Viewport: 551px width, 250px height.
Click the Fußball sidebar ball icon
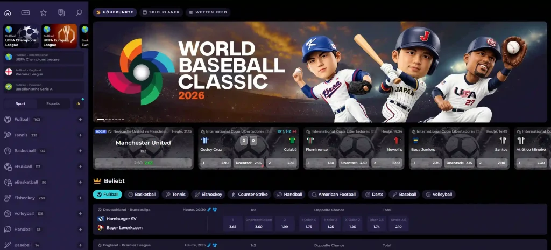[8, 120]
